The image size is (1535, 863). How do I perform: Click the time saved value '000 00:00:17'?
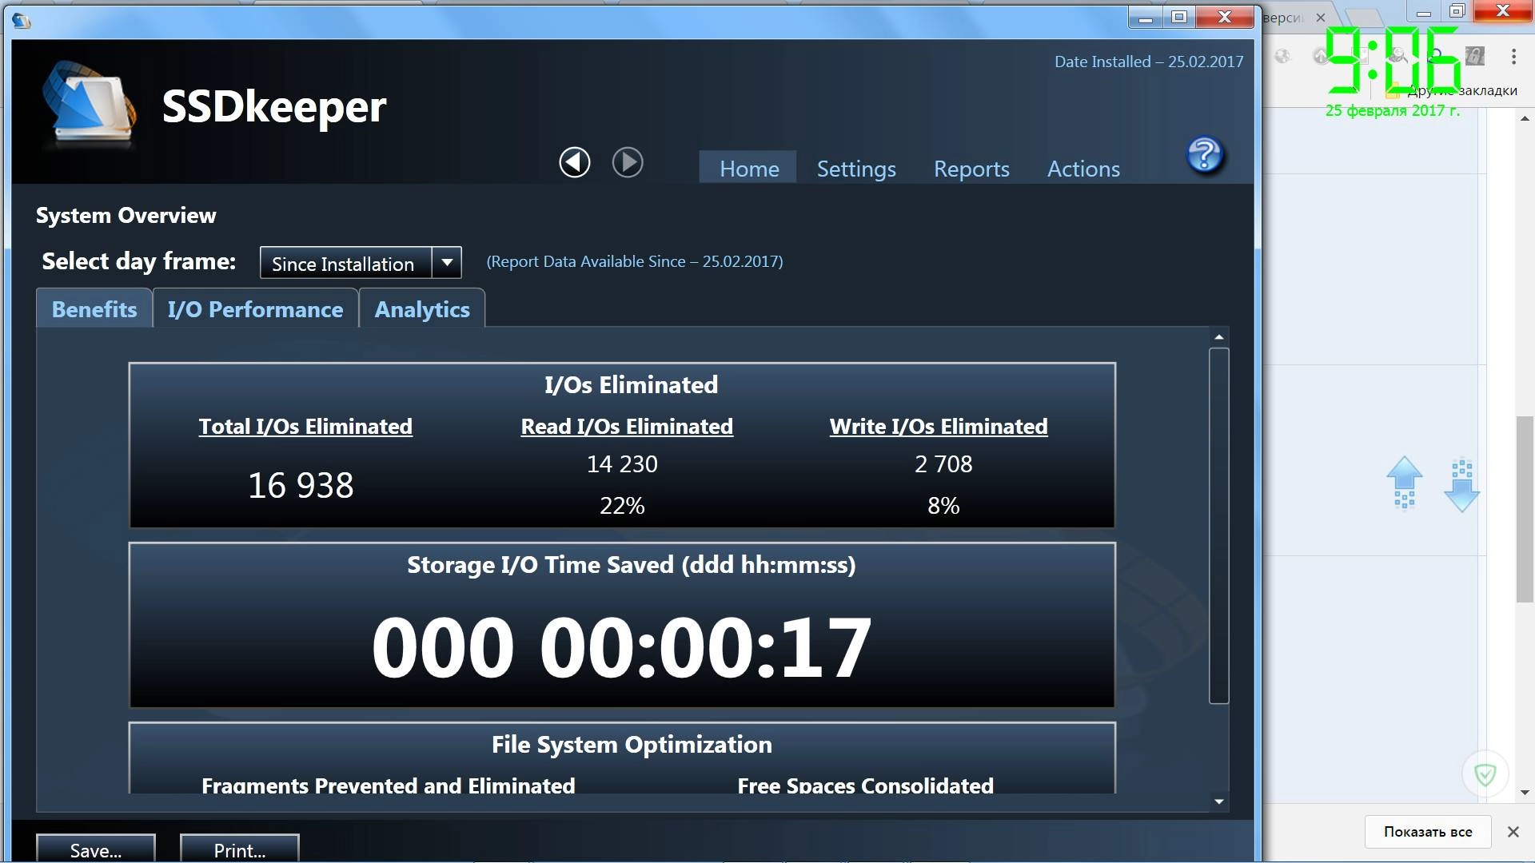click(621, 647)
